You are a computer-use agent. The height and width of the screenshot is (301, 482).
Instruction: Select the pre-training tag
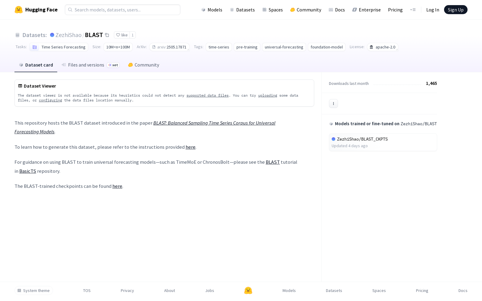[247, 47]
